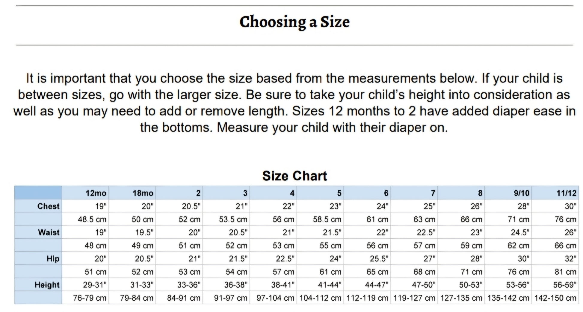
Task: Click the 58.5 cm chest measurement
Action: (327, 220)
